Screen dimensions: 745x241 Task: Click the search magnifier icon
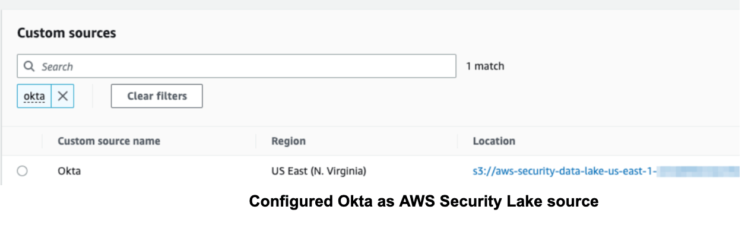[x=28, y=66]
